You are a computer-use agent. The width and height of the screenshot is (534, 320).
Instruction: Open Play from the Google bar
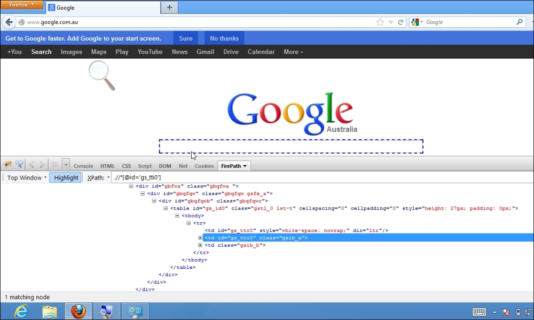[x=122, y=52]
